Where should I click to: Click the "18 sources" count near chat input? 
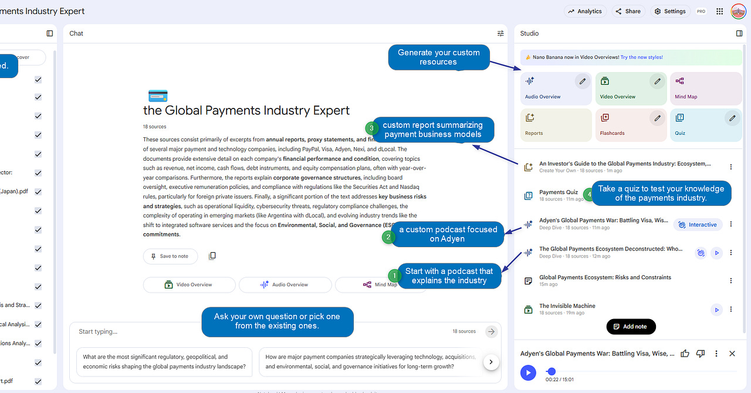point(464,331)
